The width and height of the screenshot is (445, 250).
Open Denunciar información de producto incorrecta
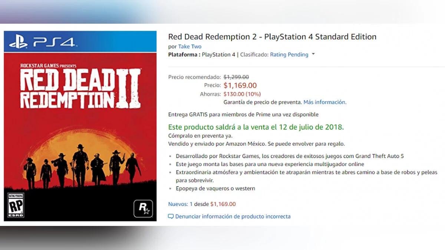233,216
